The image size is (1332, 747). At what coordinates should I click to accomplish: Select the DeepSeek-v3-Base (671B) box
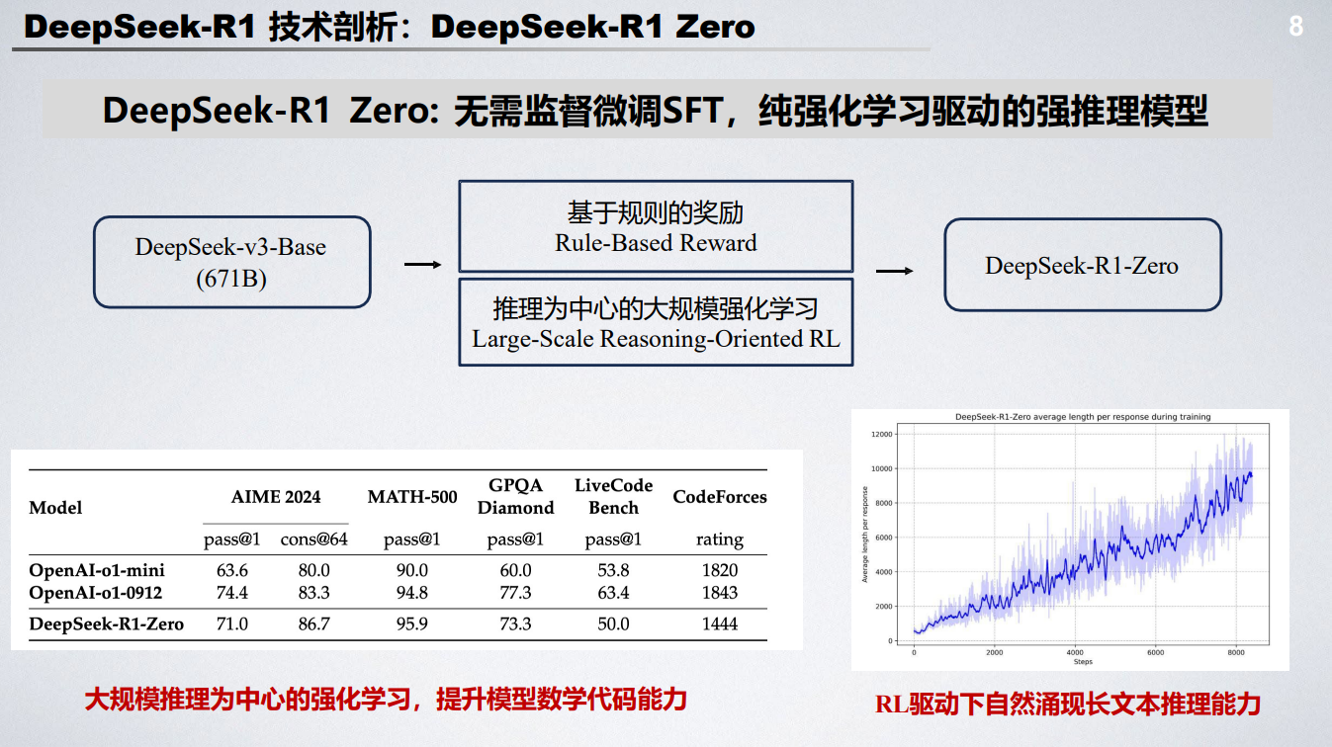pos(231,262)
